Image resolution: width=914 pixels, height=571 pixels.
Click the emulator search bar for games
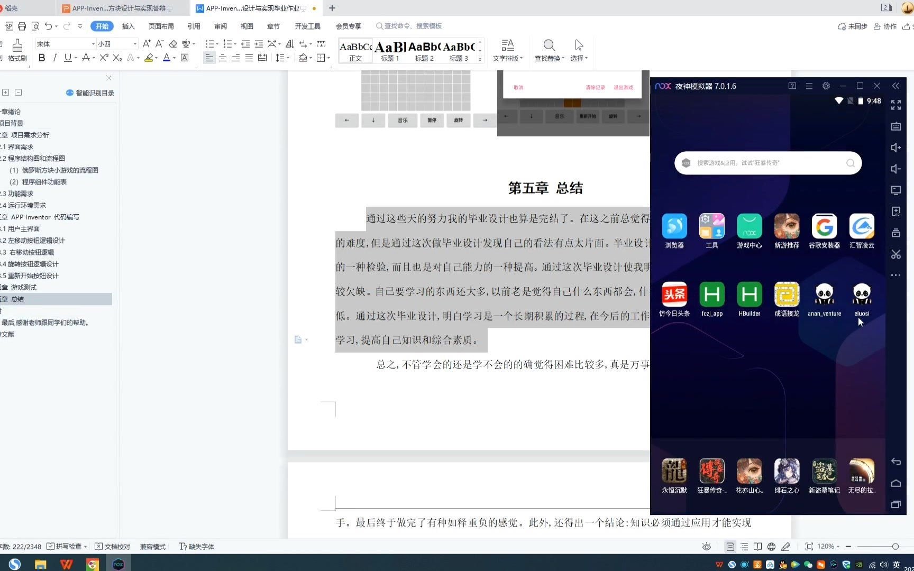click(x=767, y=163)
